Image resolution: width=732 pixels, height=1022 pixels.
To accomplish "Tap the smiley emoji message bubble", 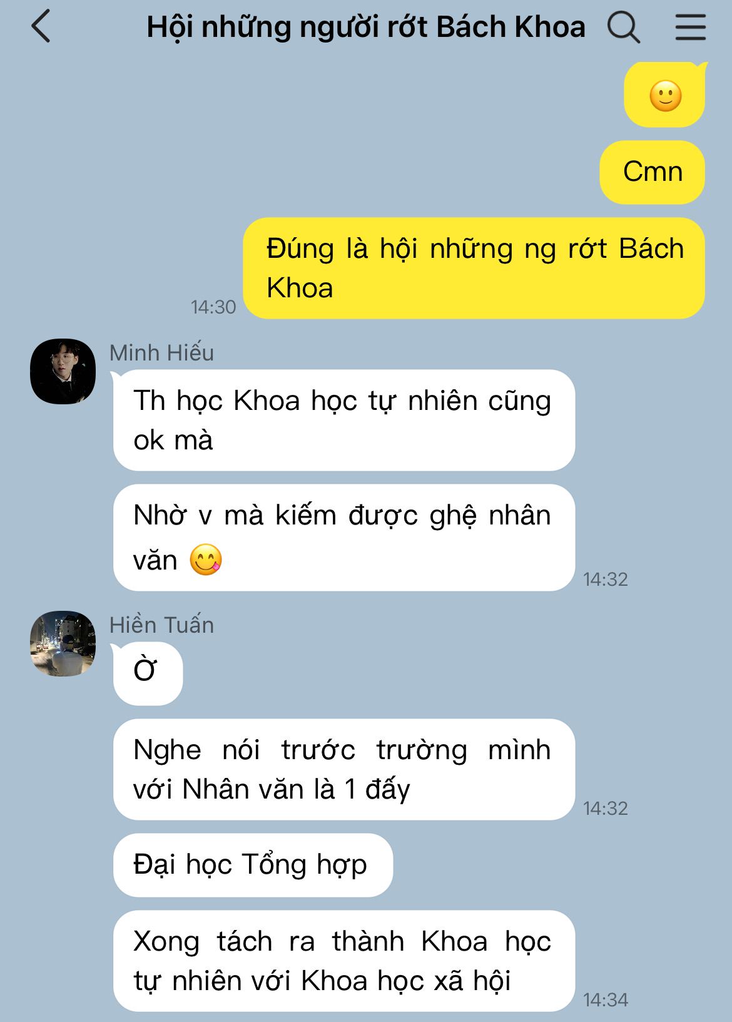I will [x=665, y=95].
